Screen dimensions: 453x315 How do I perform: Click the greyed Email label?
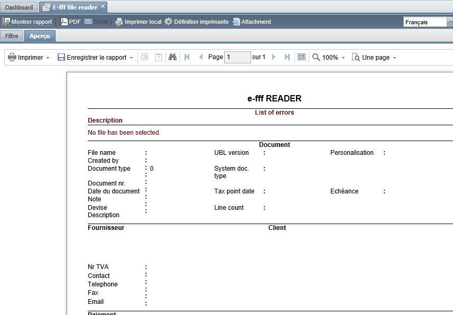100,22
